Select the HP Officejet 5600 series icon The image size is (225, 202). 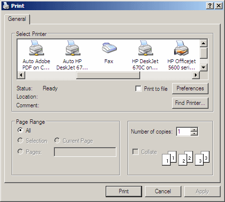pyautogui.click(x=181, y=48)
